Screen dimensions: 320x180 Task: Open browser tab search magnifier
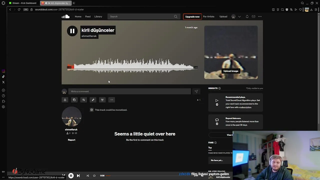[302, 3]
